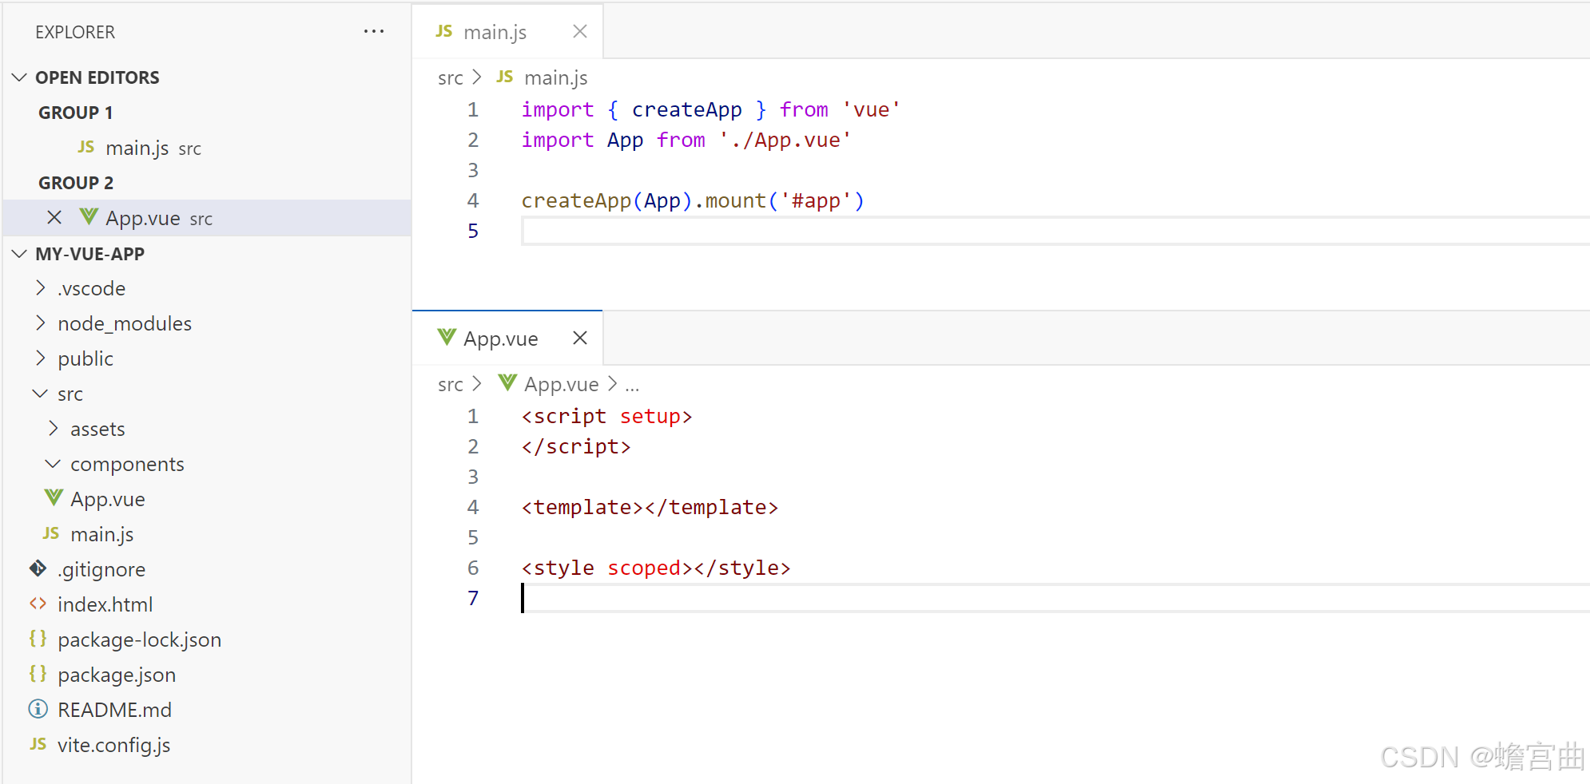The height and width of the screenshot is (784, 1590).
Task: Click the GROUP 1 header
Action: tap(76, 113)
